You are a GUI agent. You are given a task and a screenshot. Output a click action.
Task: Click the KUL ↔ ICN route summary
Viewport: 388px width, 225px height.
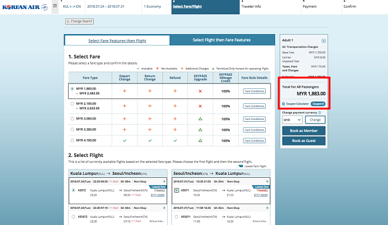click(x=72, y=7)
